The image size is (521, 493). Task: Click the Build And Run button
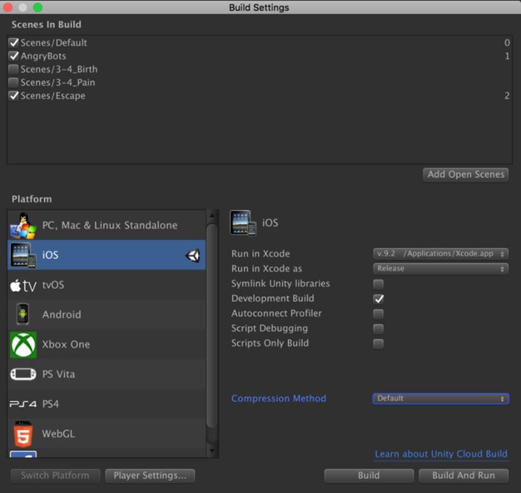464,475
